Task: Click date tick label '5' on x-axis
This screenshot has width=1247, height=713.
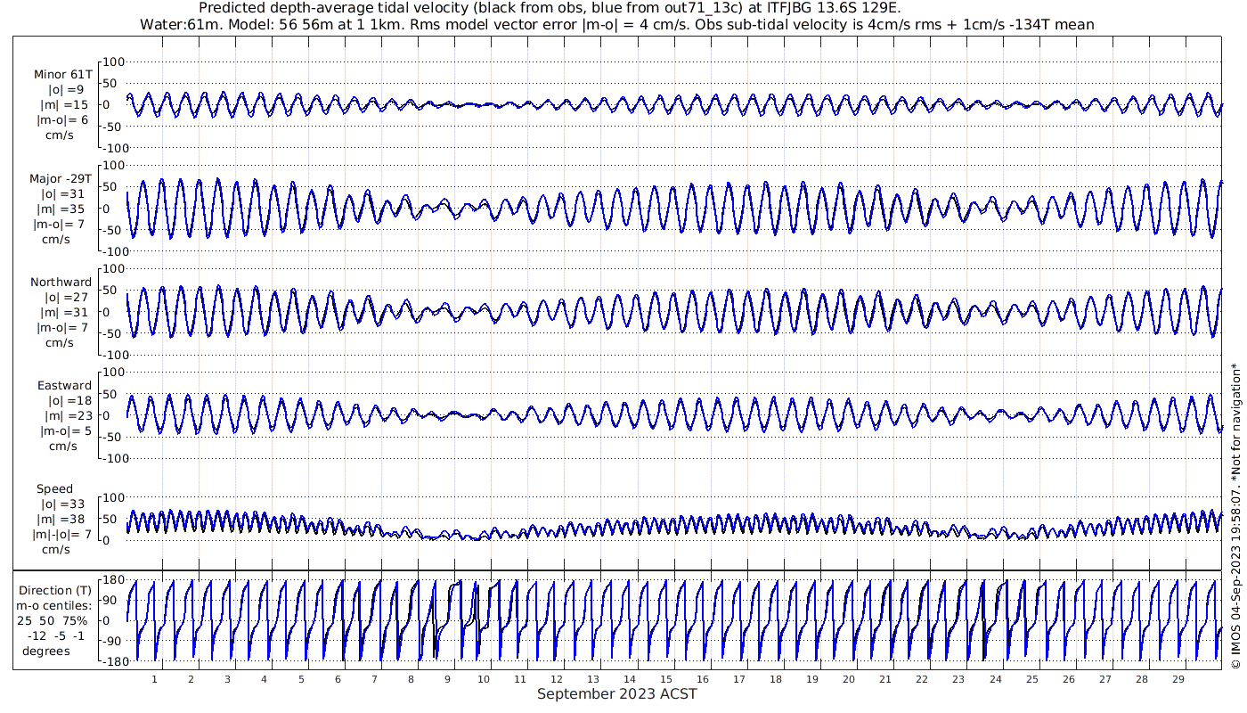Action: (x=301, y=679)
